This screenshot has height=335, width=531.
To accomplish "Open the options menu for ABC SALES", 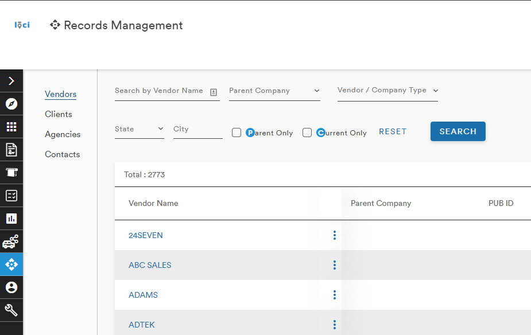I will (x=334, y=265).
